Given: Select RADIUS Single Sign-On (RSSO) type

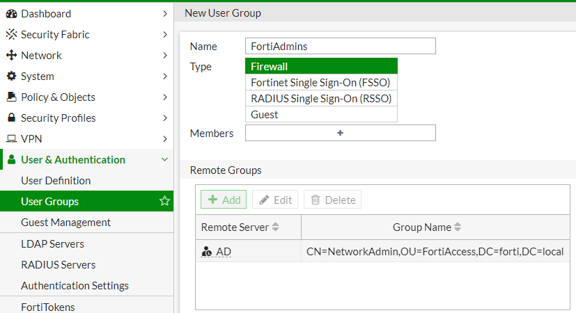Looking at the screenshot, I should pos(321,98).
